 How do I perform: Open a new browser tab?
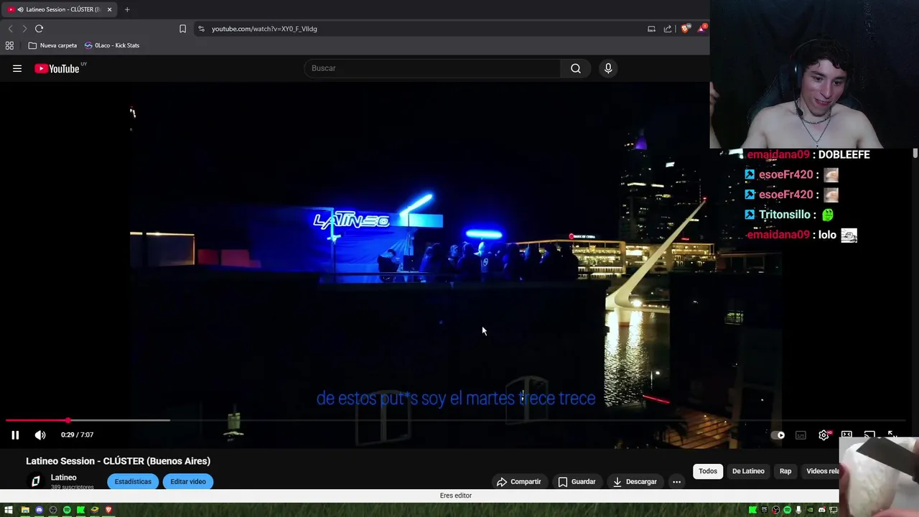tap(127, 9)
